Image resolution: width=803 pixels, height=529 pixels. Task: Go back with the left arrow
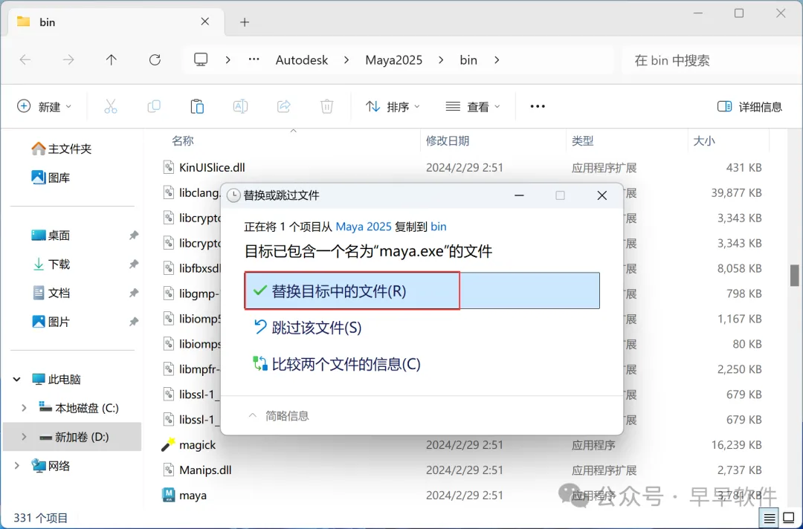25,60
